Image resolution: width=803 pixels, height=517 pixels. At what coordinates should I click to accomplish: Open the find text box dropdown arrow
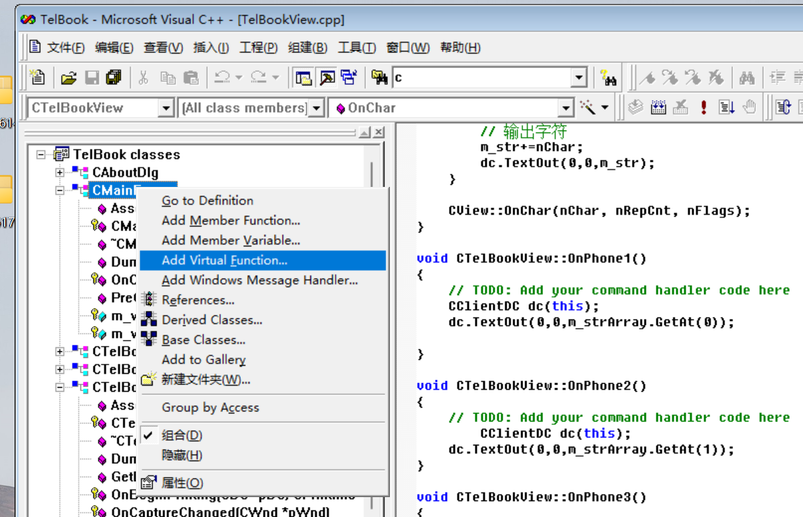[x=580, y=78]
